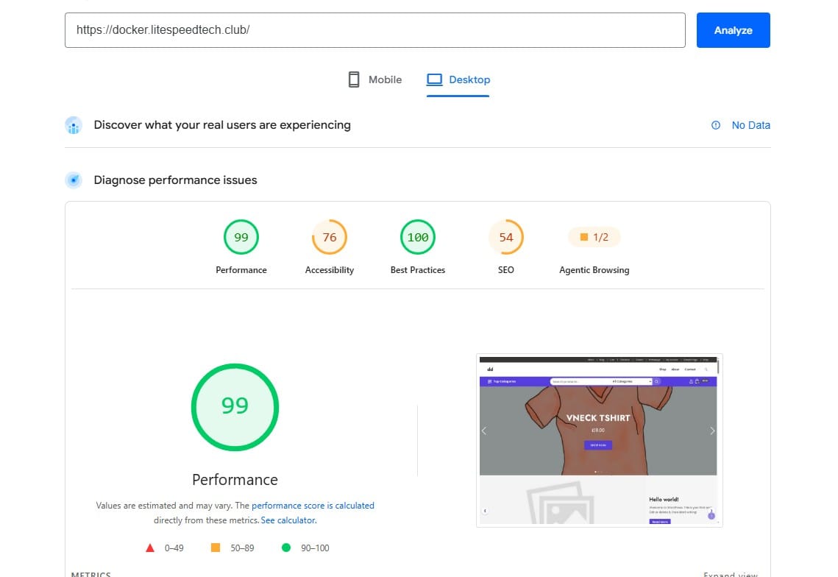Open the Agentic Browsing 1/2 badge

point(594,237)
